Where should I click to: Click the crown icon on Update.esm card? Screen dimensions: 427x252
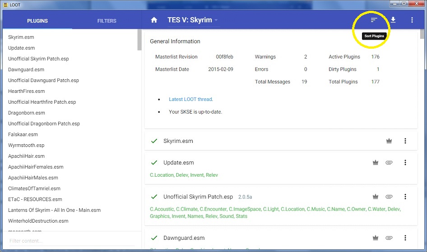click(376, 163)
